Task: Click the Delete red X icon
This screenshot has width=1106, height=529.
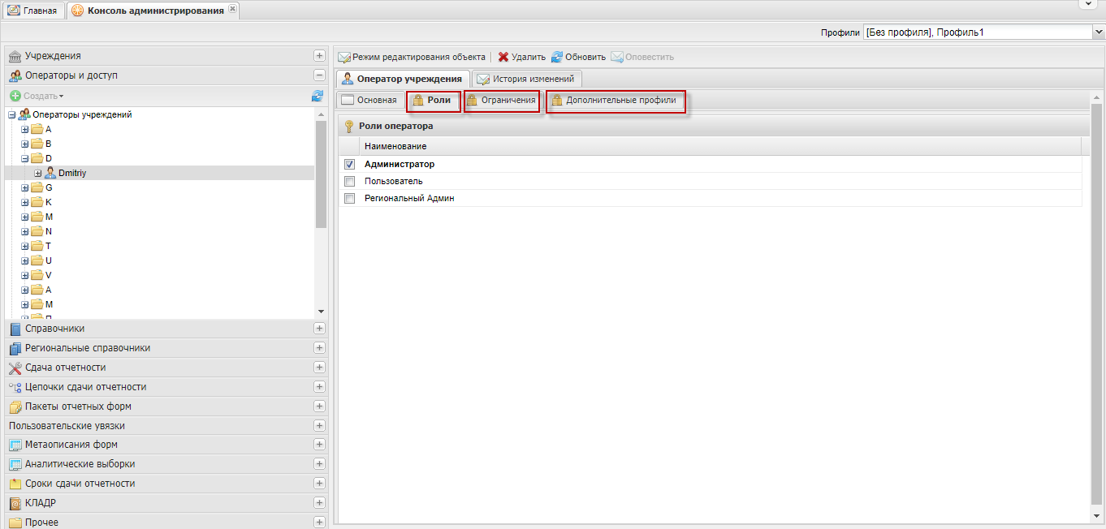Action: pyautogui.click(x=503, y=58)
